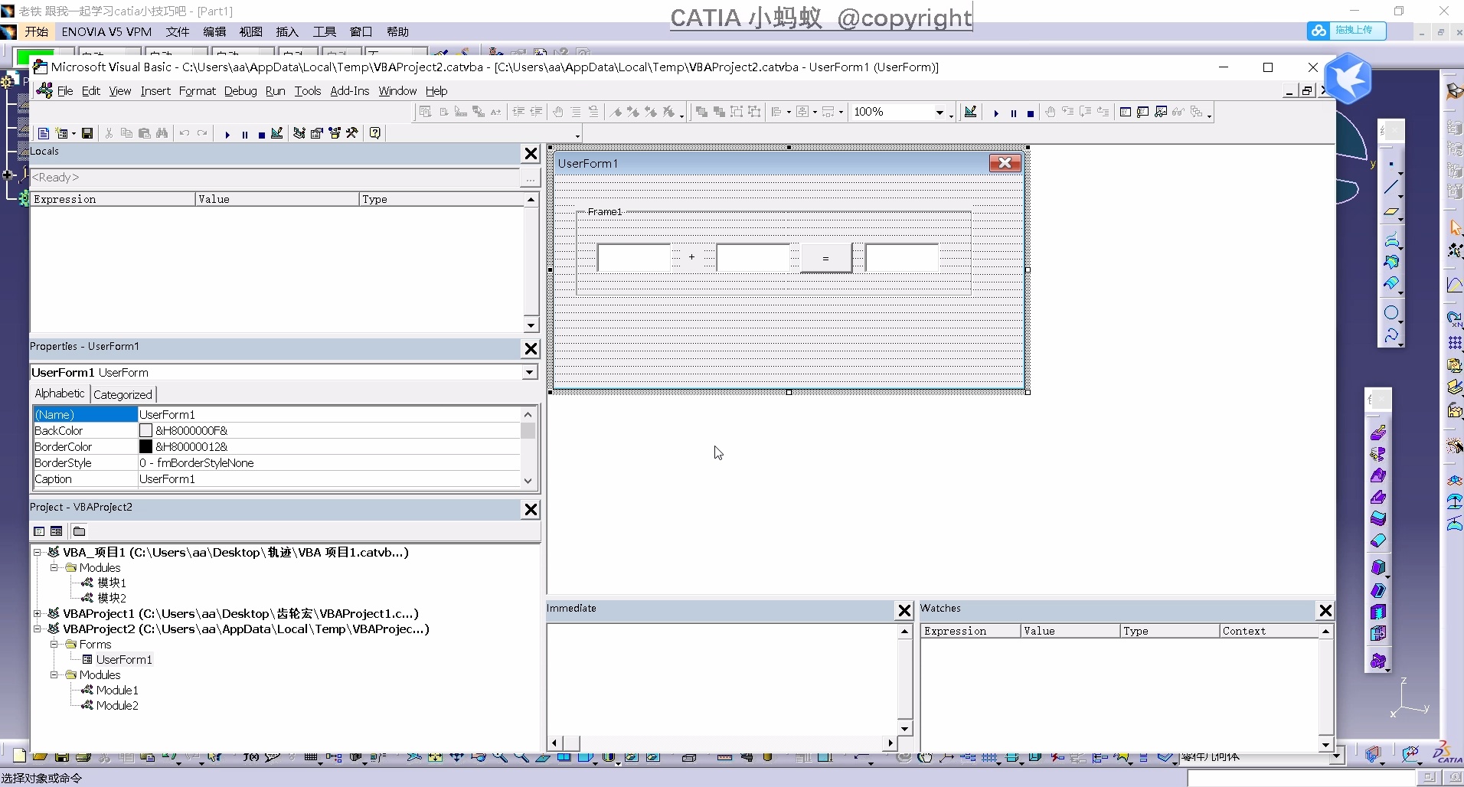1464x787 pixels.
Task: Open the Locals Window icon in Debug toolbar
Action: pos(1125,112)
